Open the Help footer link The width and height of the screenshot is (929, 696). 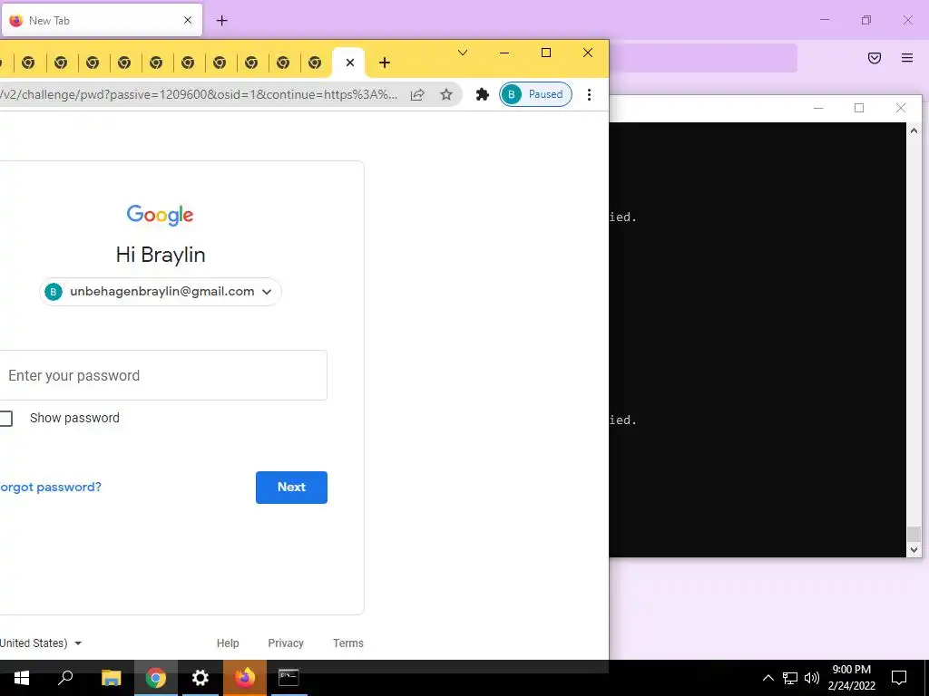pos(228,643)
